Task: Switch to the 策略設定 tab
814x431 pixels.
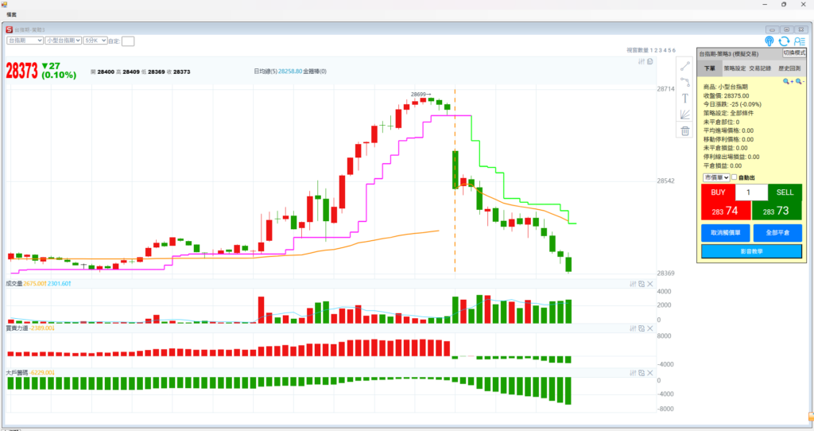Action: [x=735, y=69]
